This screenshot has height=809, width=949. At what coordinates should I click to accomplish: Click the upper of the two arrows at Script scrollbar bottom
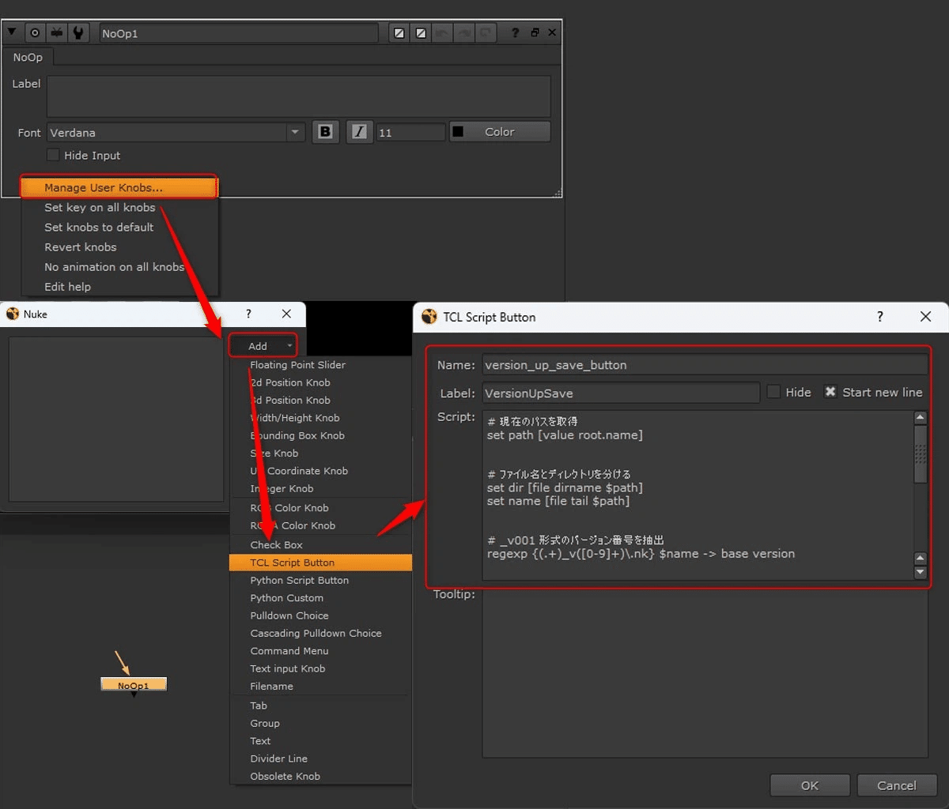[x=921, y=558]
